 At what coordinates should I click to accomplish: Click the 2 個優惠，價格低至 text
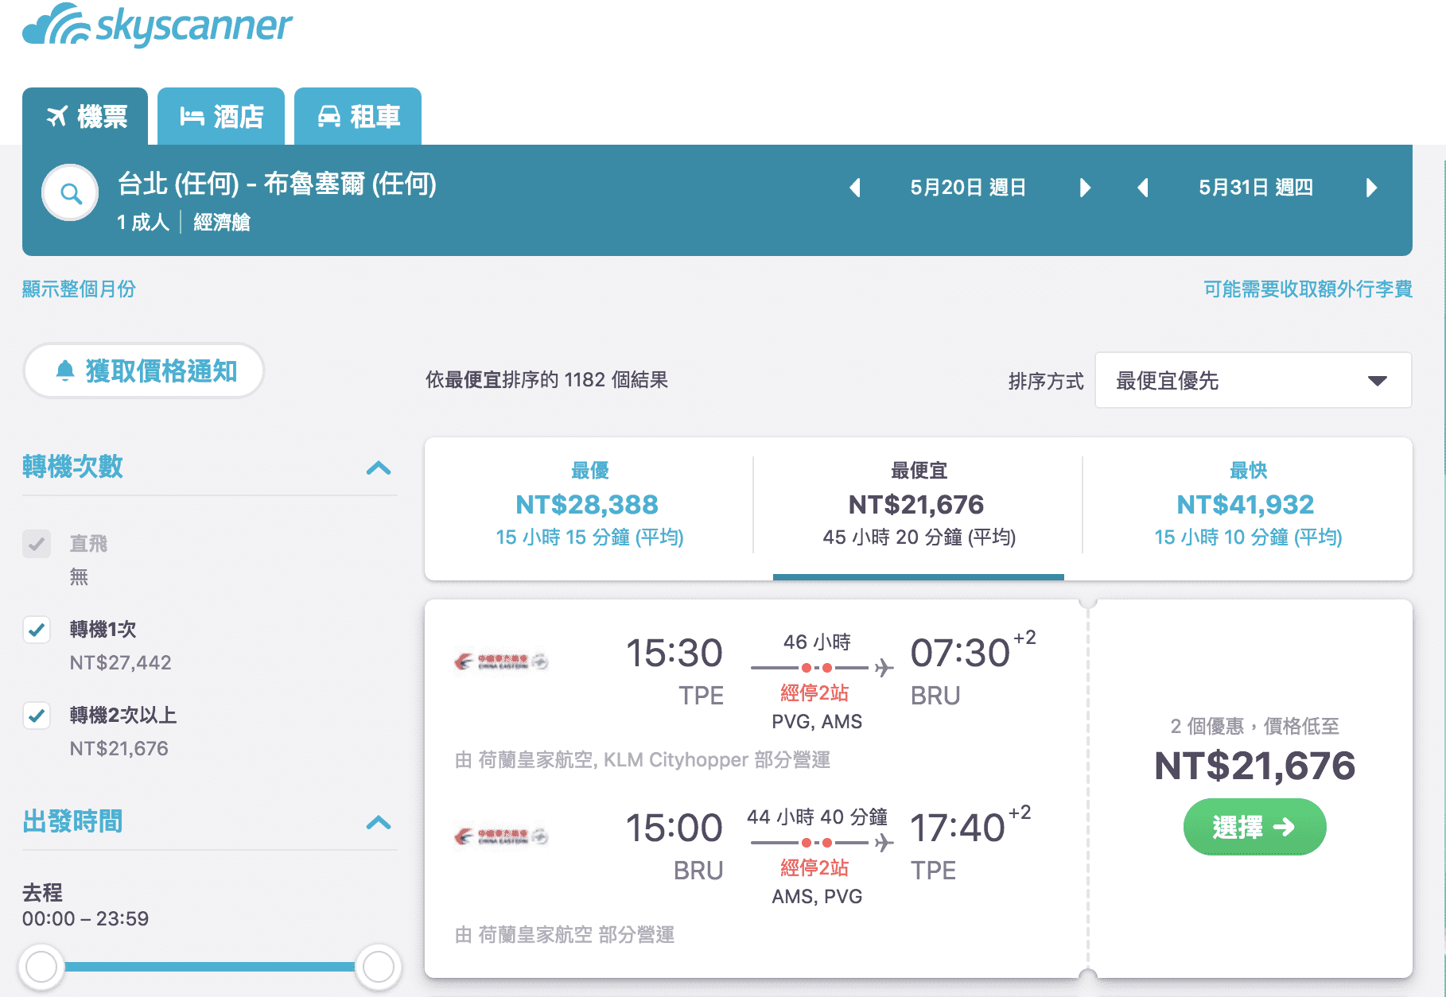pyautogui.click(x=1254, y=726)
